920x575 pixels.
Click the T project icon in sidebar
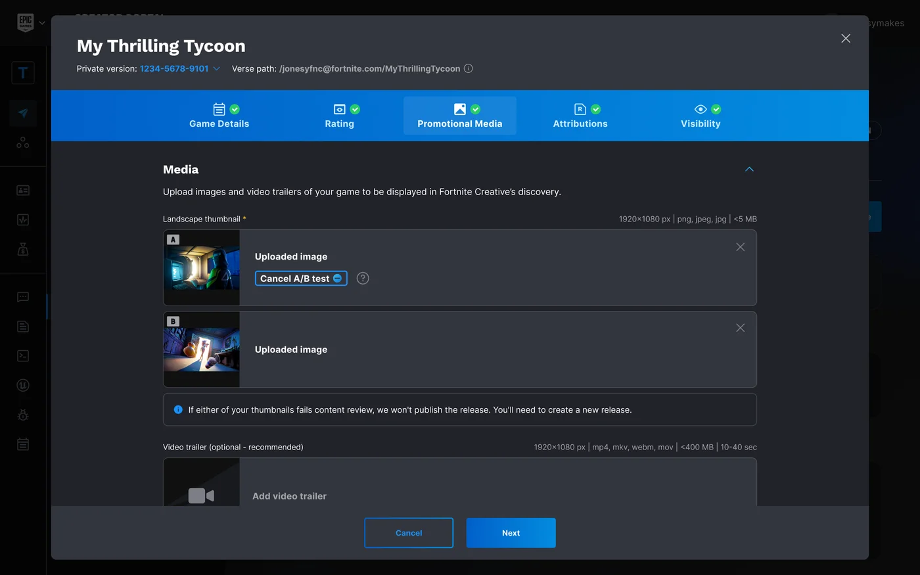[23, 73]
